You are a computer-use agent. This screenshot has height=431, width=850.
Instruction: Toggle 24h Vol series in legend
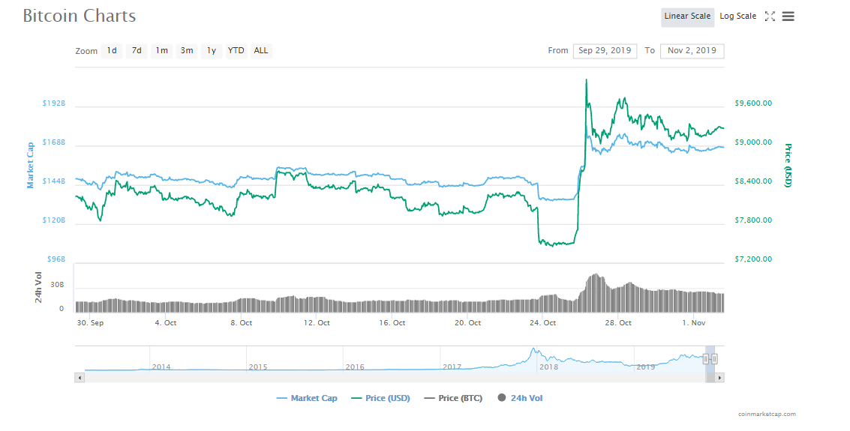pyautogui.click(x=520, y=398)
